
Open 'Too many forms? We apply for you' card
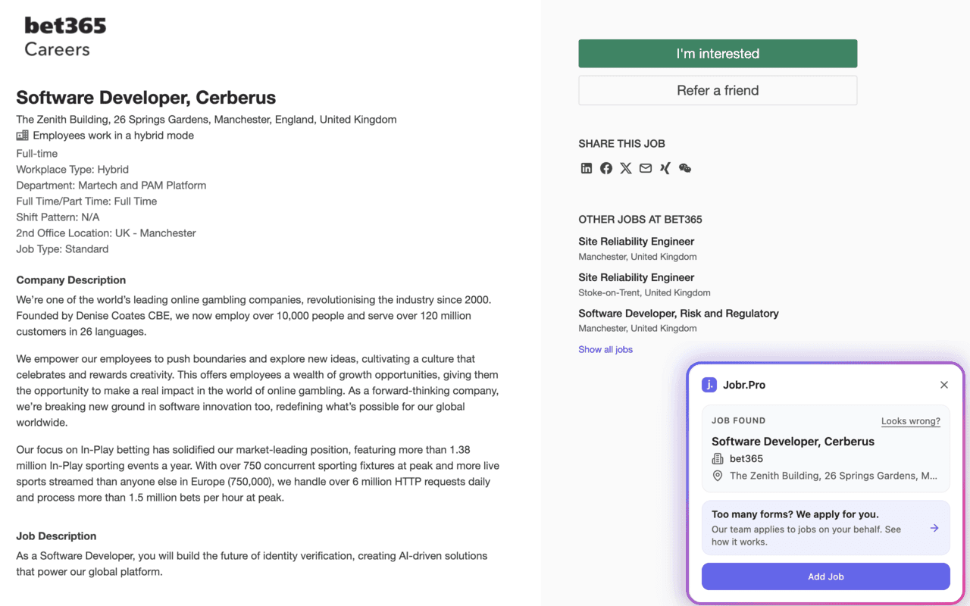pos(826,528)
